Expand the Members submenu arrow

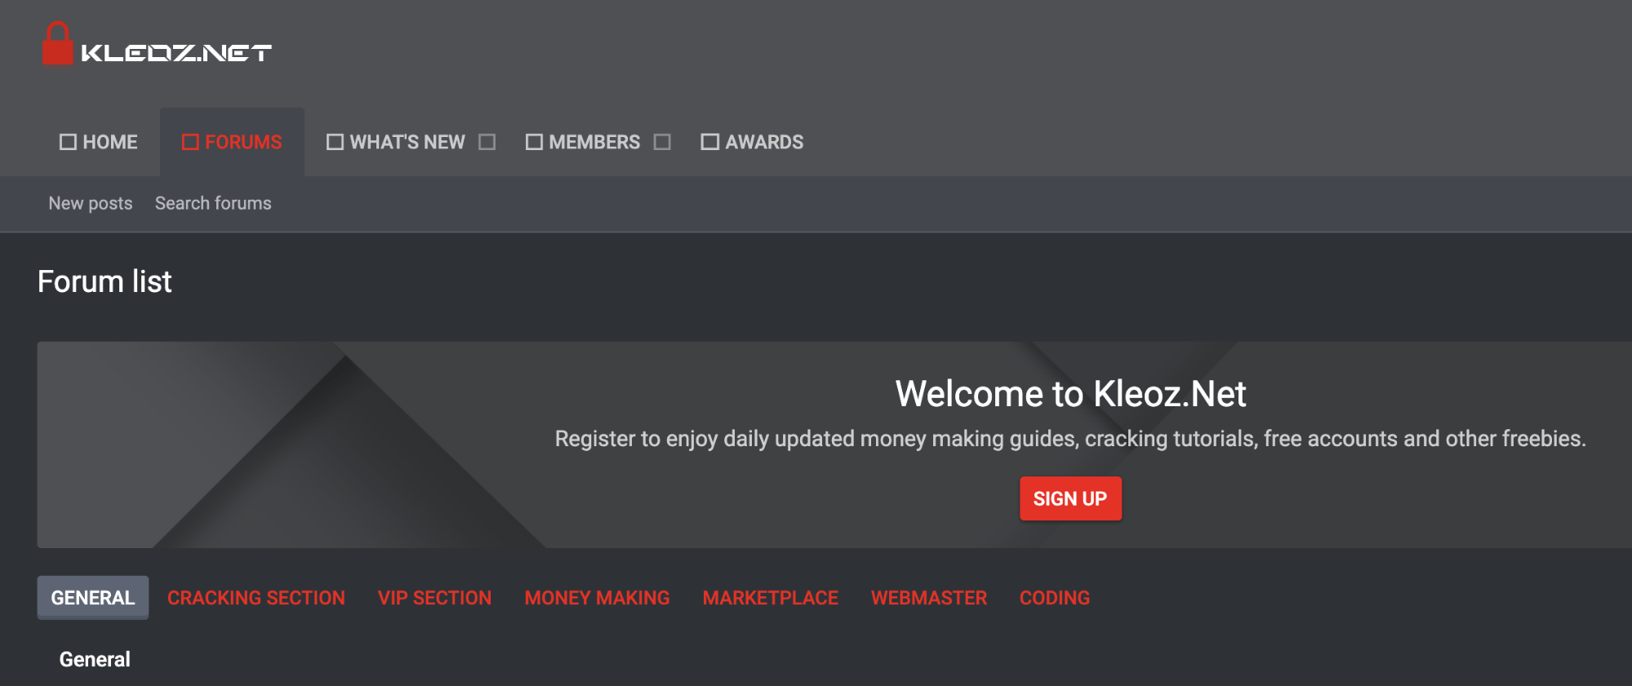coord(662,142)
